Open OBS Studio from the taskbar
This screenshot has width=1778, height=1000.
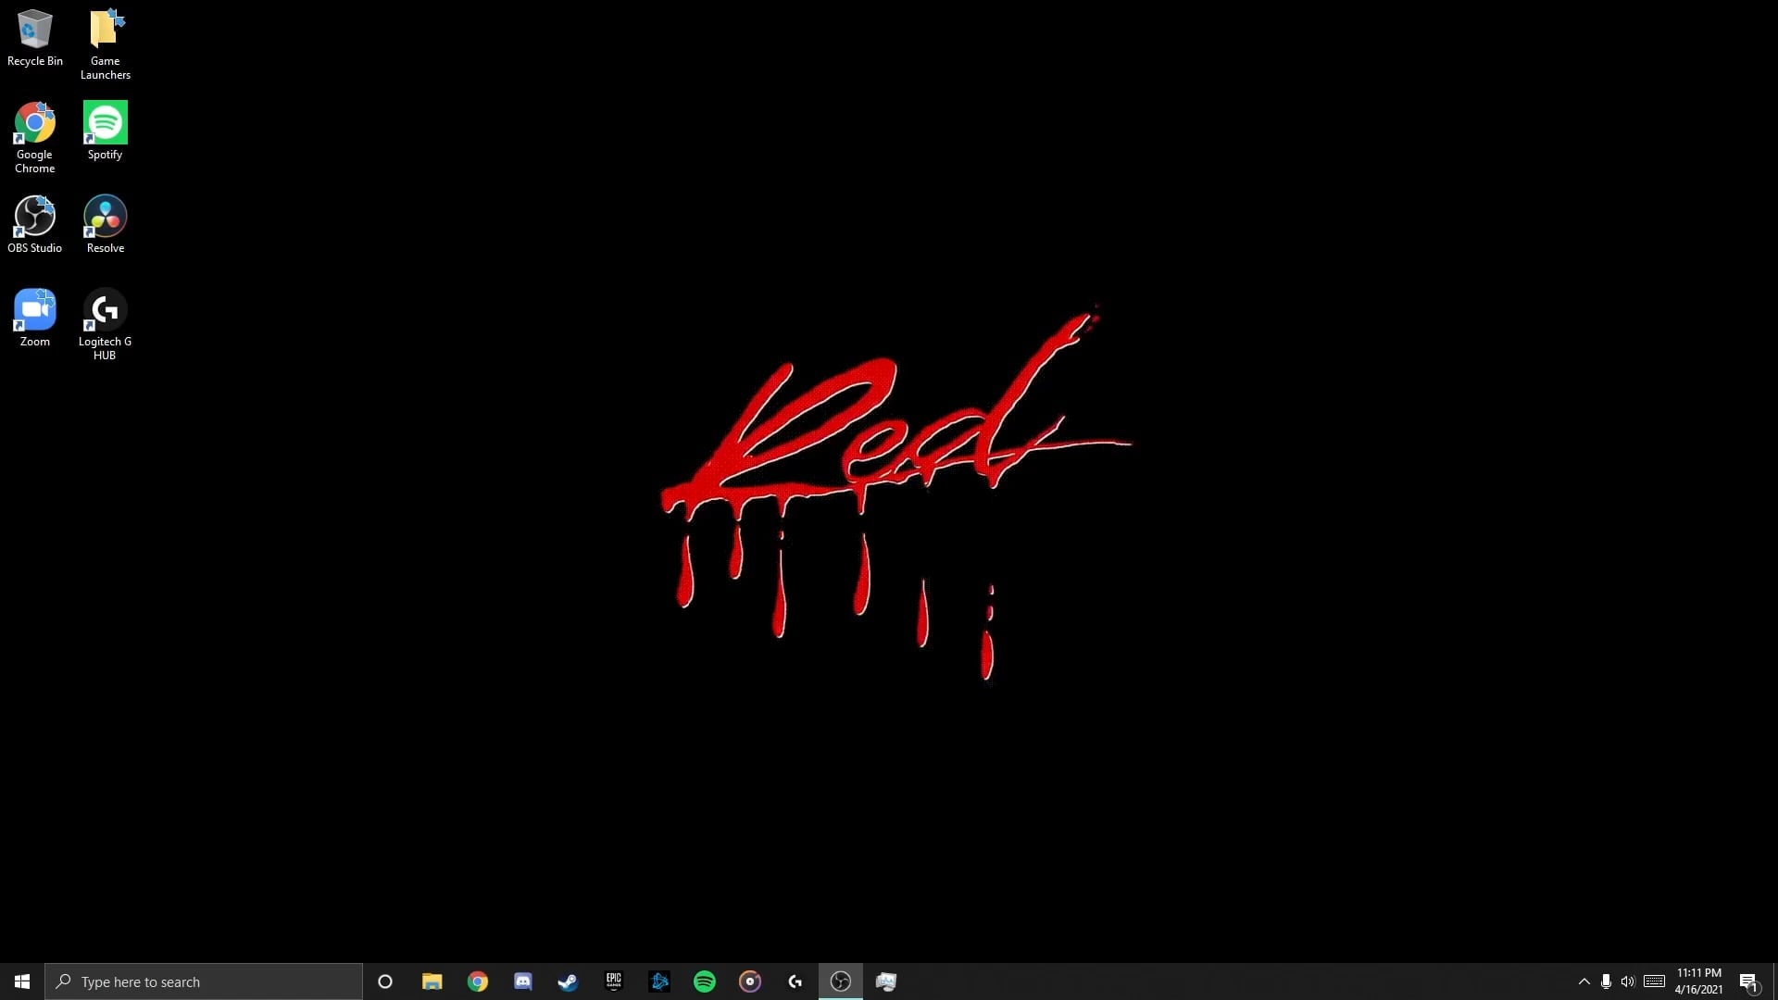[x=840, y=981]
